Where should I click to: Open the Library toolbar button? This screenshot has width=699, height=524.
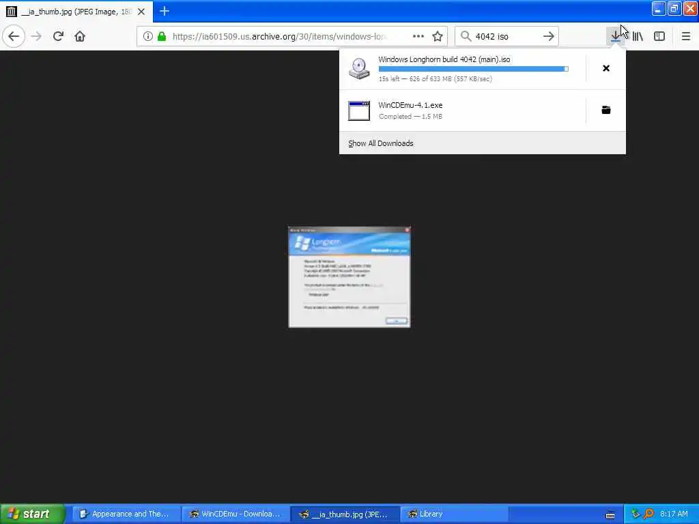click(638, 36)
